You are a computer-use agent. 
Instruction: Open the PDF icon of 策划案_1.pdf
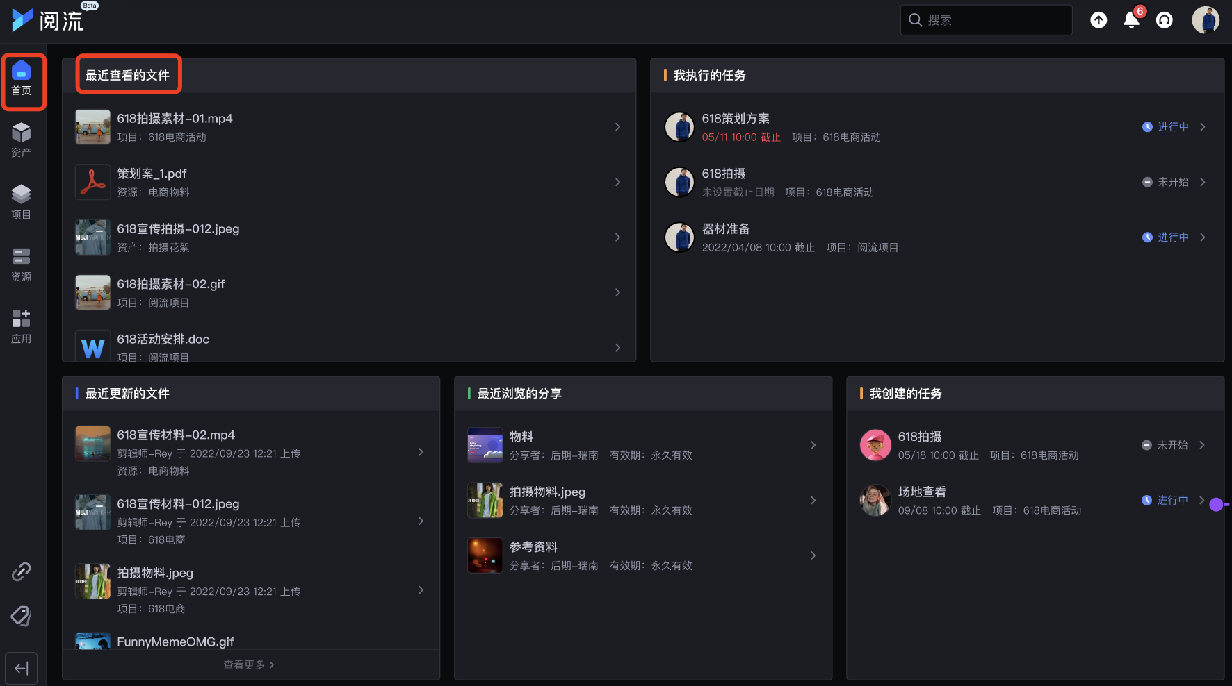pyautogui.click(x=93, y=182)
